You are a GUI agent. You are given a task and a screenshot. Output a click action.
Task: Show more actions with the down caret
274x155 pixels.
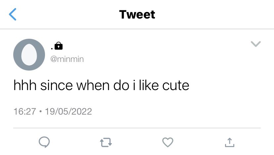click(x=256, y=44)
